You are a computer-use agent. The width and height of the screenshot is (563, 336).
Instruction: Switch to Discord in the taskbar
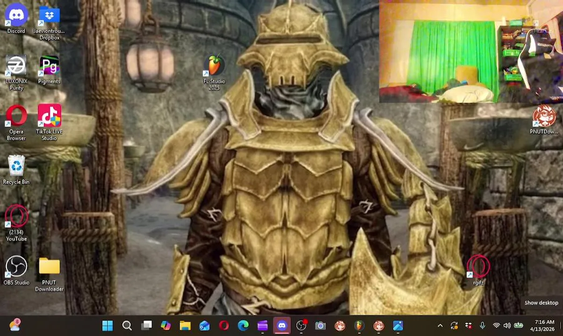(282, 325)
